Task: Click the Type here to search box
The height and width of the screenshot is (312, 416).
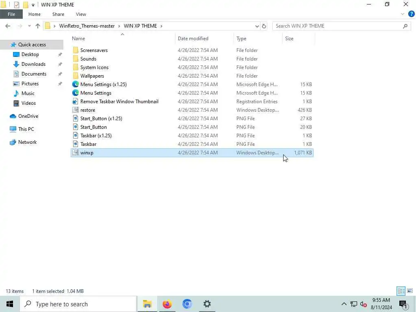Action: pos(78,304)
